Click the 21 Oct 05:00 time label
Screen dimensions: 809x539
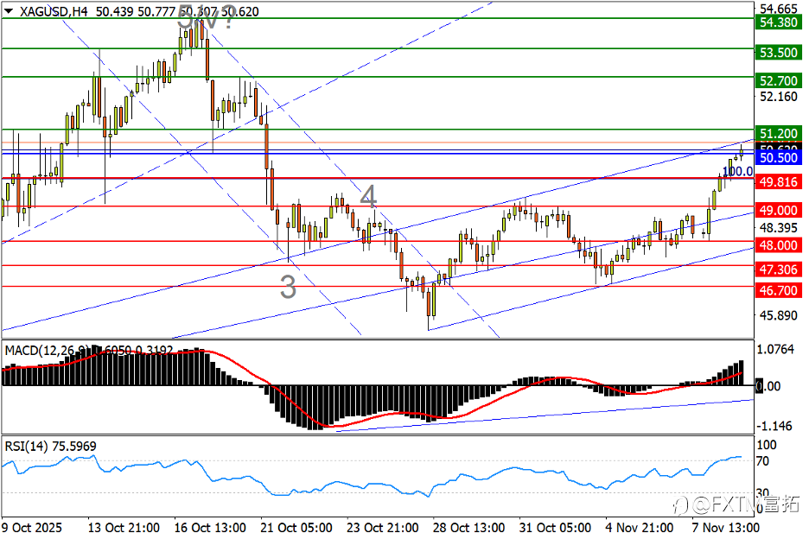(296, 528)
